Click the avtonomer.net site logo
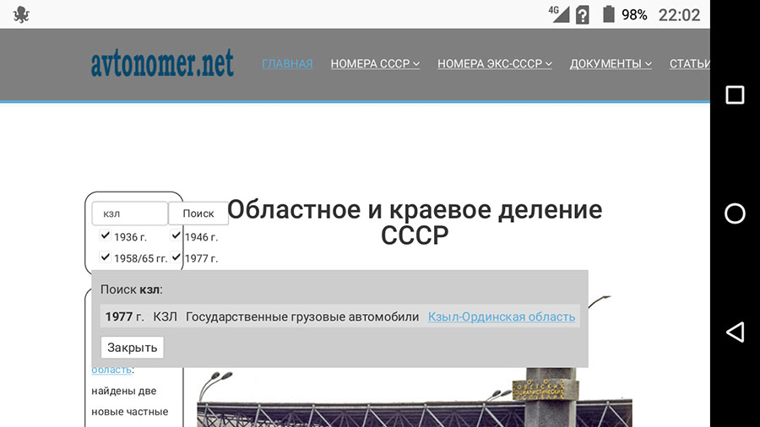760x427 pixels. tap(162, 64)
